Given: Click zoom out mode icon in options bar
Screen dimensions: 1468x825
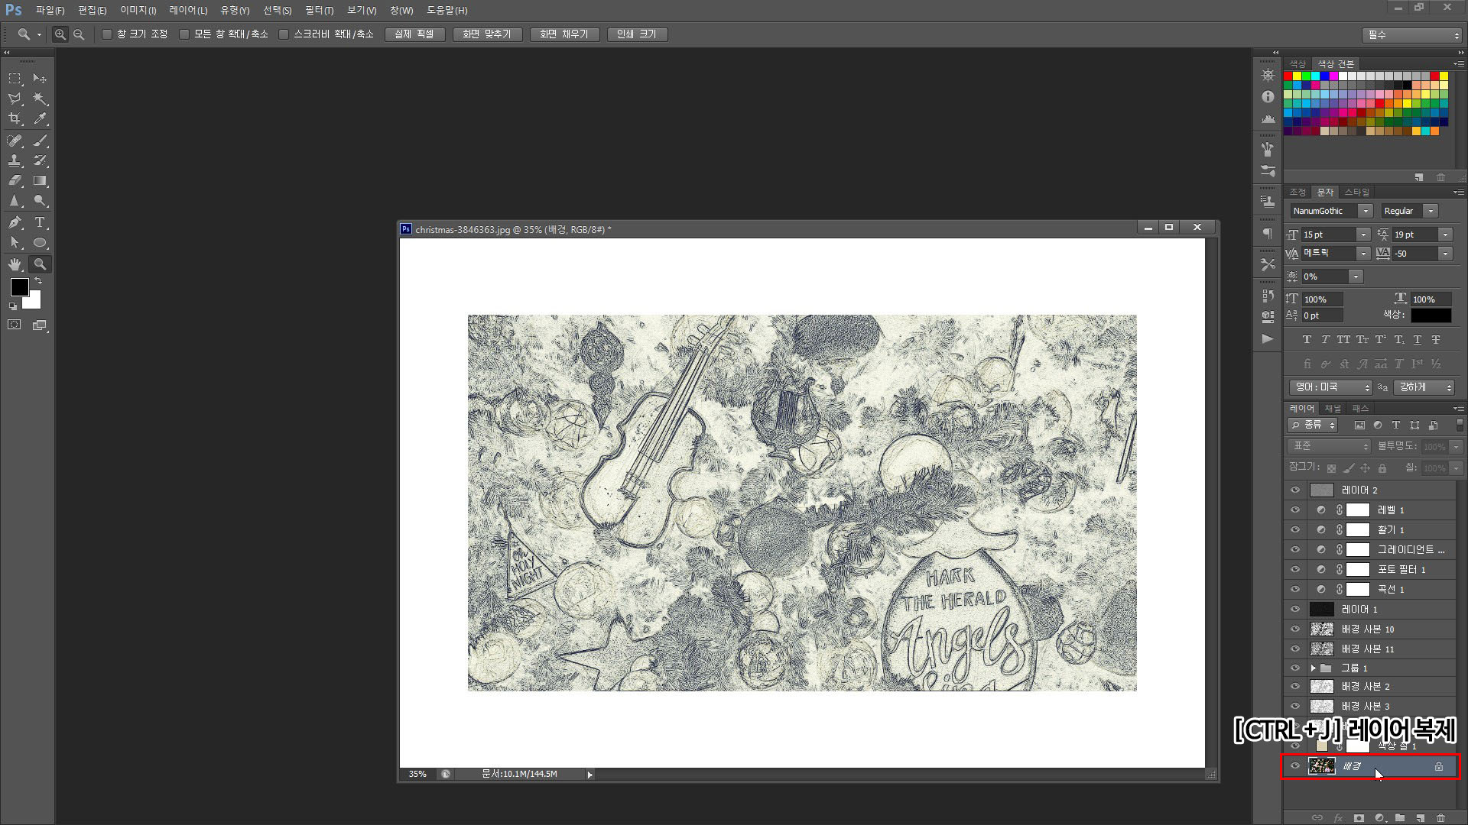Looking at the screenshot, I should (79, 34).
